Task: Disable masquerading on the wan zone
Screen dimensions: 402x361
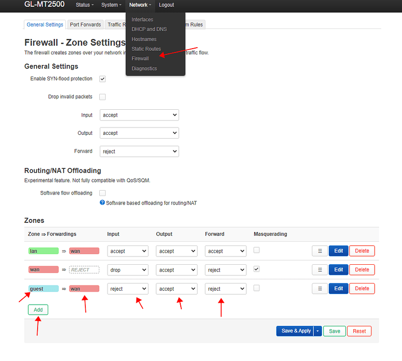Action: 256,269
